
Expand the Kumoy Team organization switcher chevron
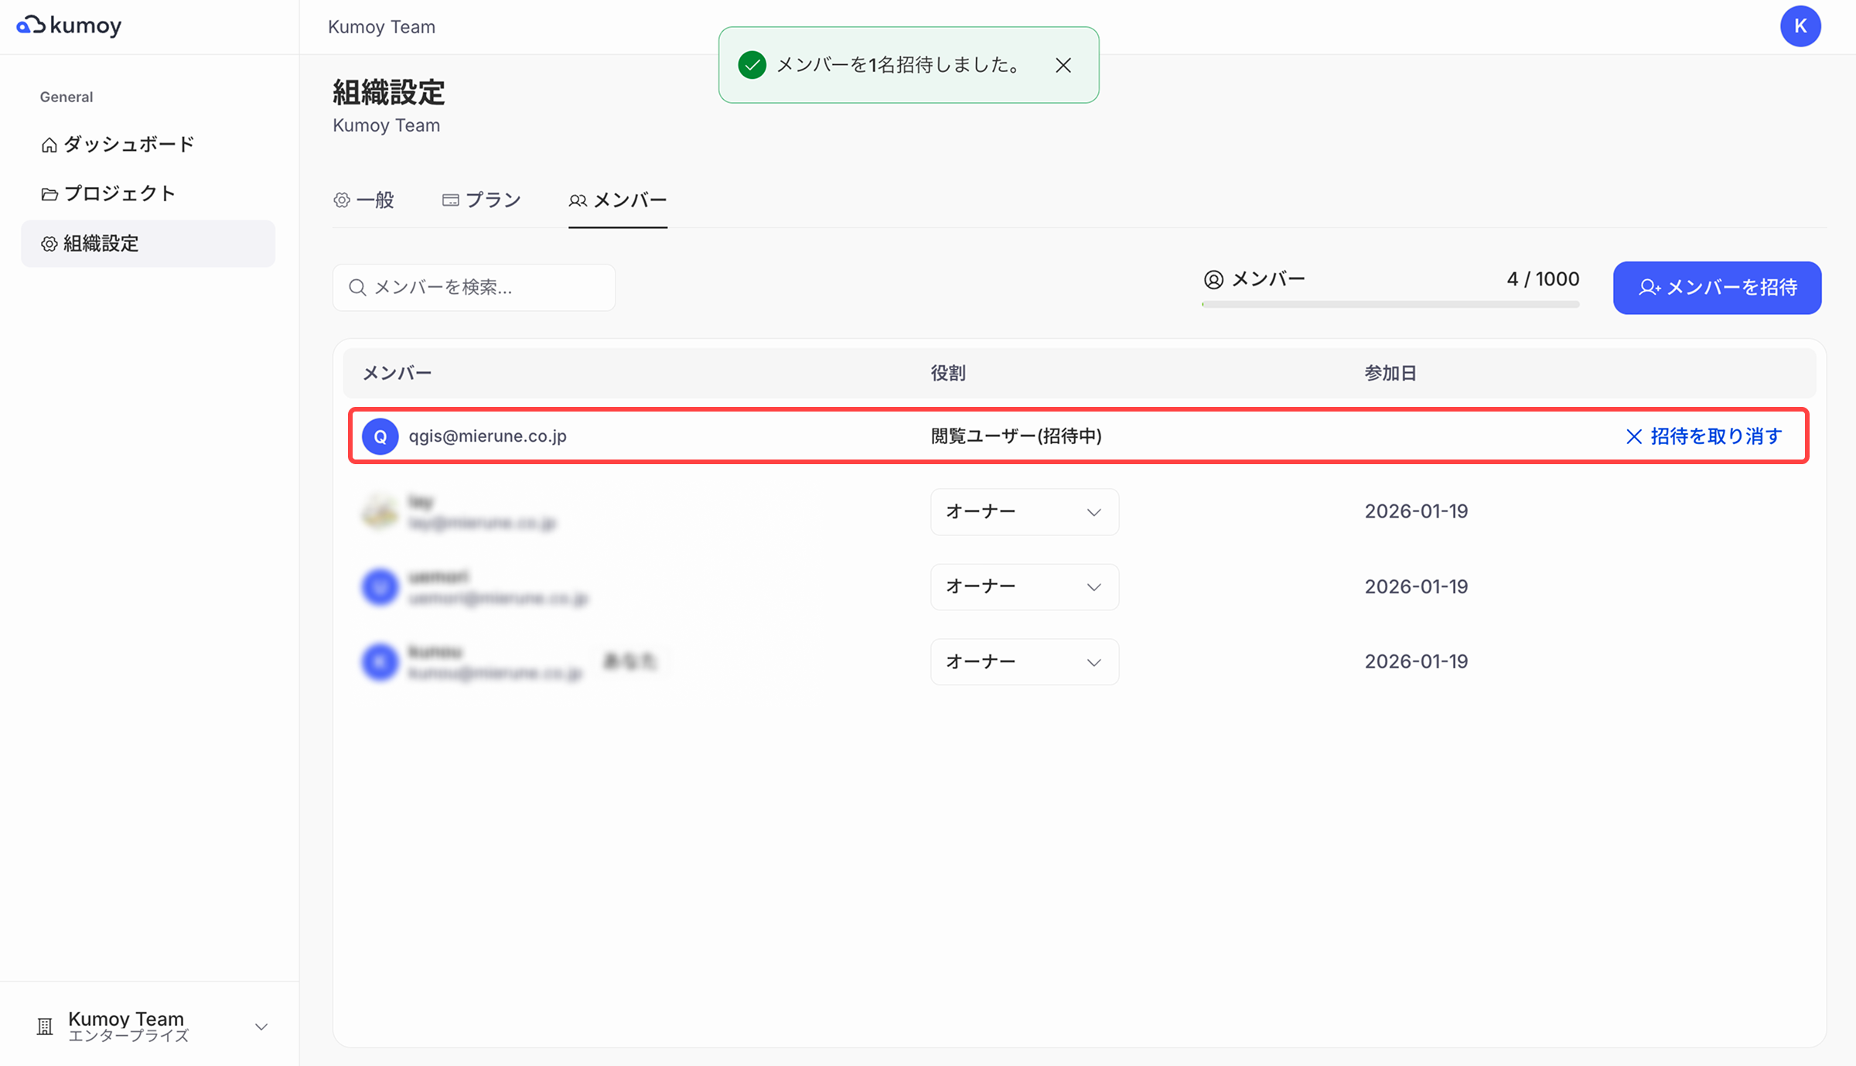(260, 1027)
